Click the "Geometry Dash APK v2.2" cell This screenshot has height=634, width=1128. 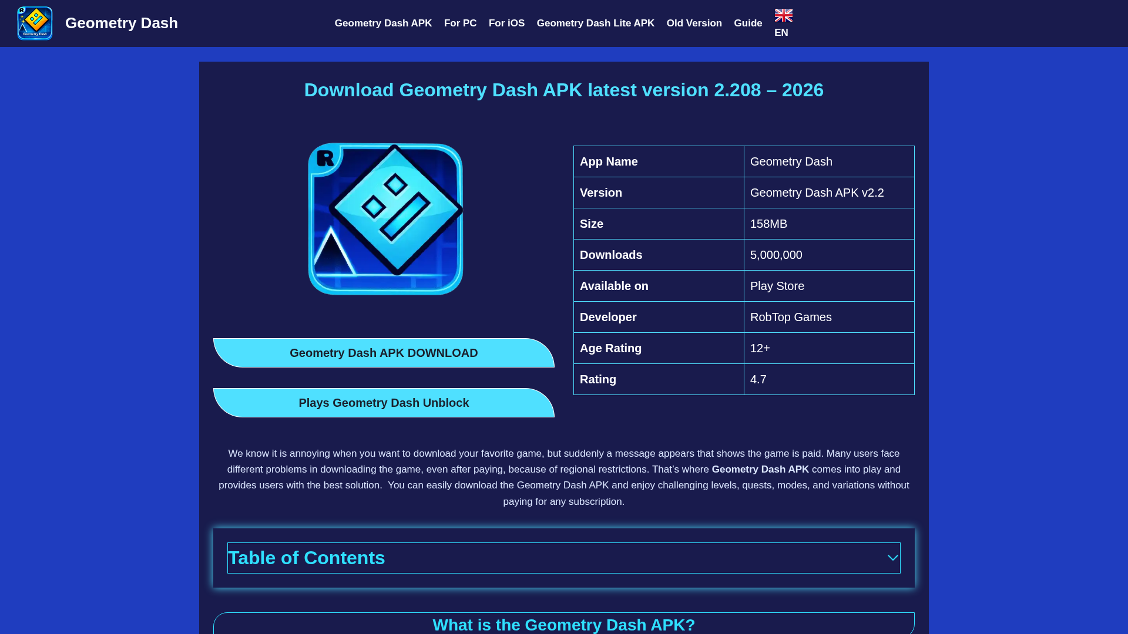[829, 193]
